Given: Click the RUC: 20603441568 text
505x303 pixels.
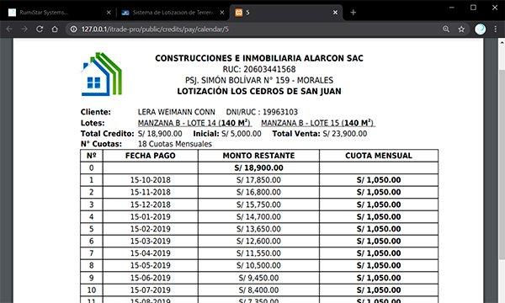Looking at the screenshot, I should click(259, 69).
